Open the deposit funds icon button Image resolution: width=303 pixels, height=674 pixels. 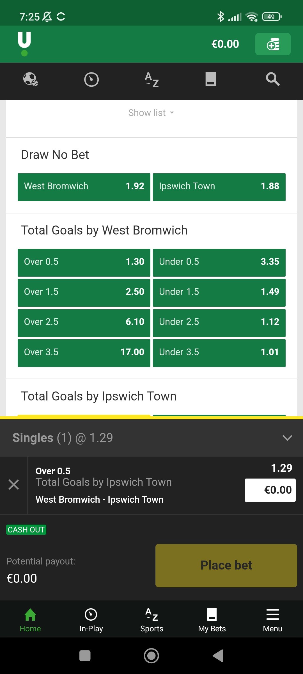[273, 44]
